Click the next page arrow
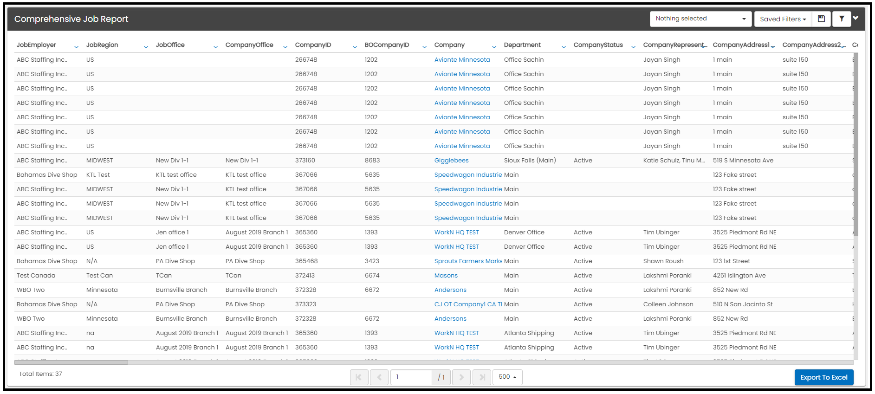Screen dimensions: 875x394 tap(461, 377)
